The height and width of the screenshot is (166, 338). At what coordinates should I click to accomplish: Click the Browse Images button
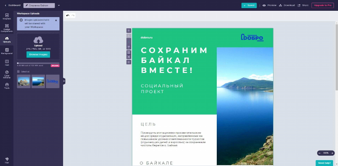click(38, 54)
